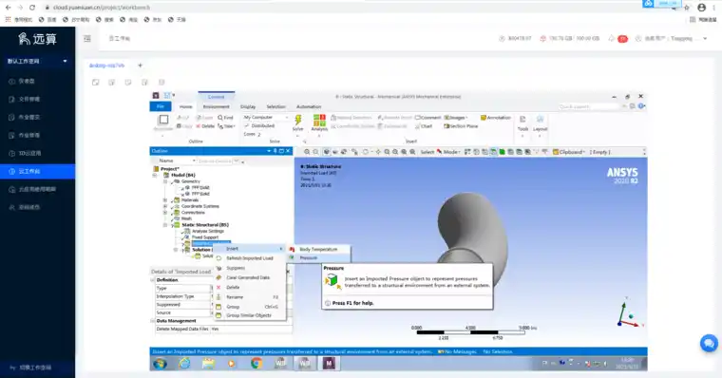722x378 pixels.
Task: Click the Section Plane tool
Action: [x=461, y=126]
